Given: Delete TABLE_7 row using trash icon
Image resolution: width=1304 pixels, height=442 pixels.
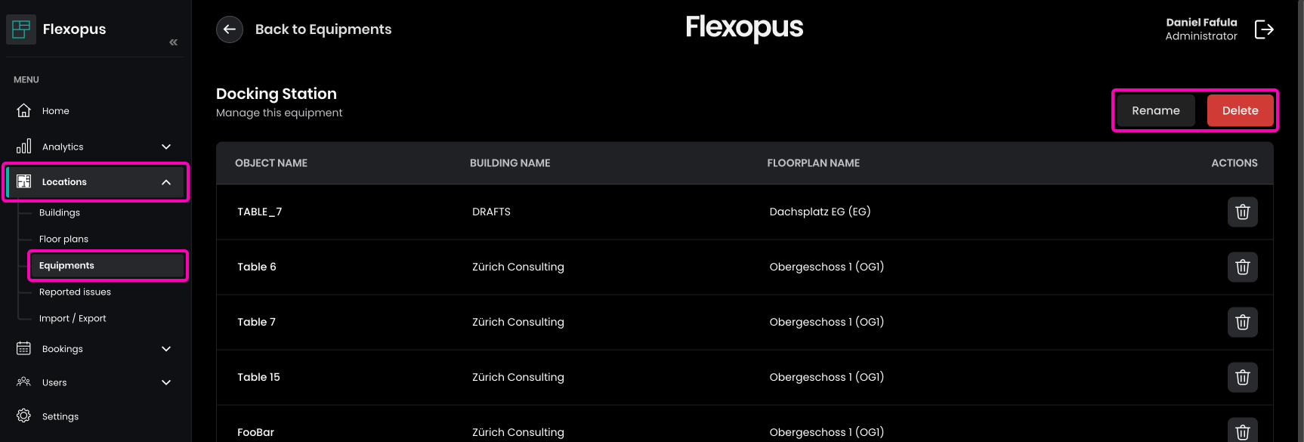Looking at the screenshot, I should coord(1242,212).
